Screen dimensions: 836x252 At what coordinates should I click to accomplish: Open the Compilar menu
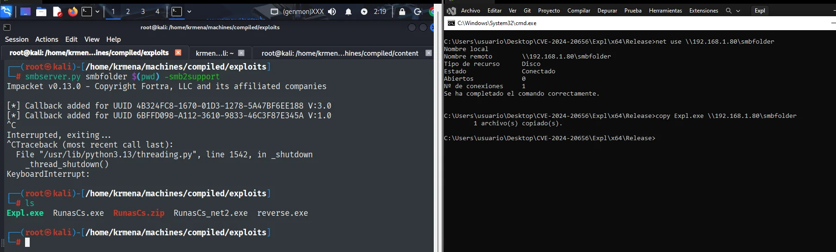pos(579,11)
